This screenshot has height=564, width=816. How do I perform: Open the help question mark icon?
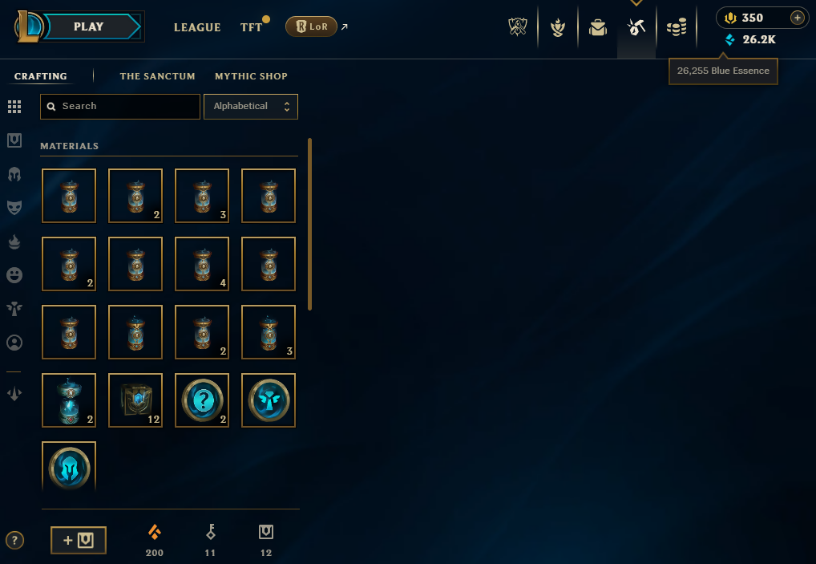[x=14, y=540]
